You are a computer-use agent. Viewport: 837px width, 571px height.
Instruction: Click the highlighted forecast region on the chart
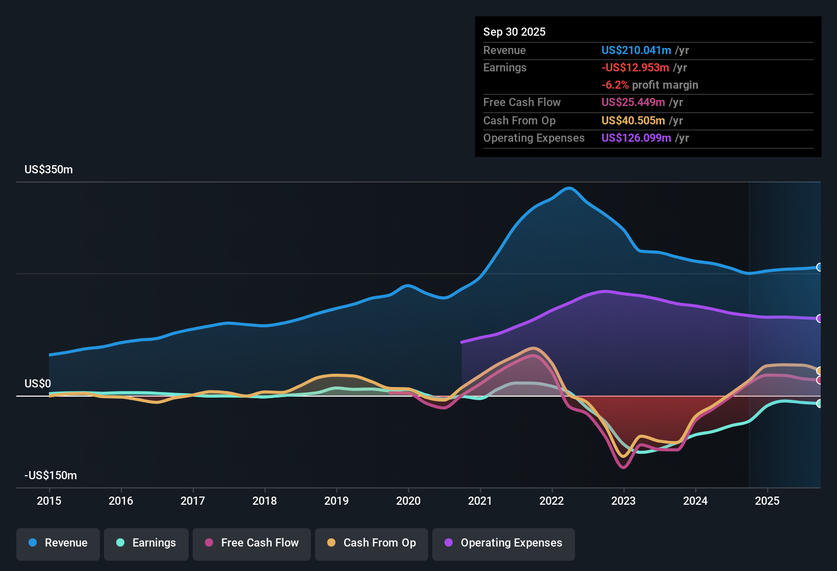coord(785,331)
